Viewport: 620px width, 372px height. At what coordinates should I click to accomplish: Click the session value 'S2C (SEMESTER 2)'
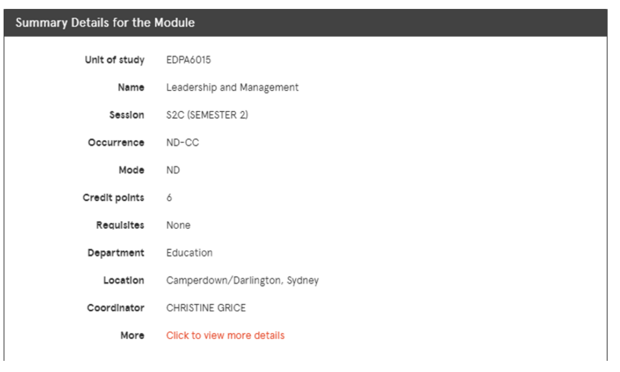207,115
